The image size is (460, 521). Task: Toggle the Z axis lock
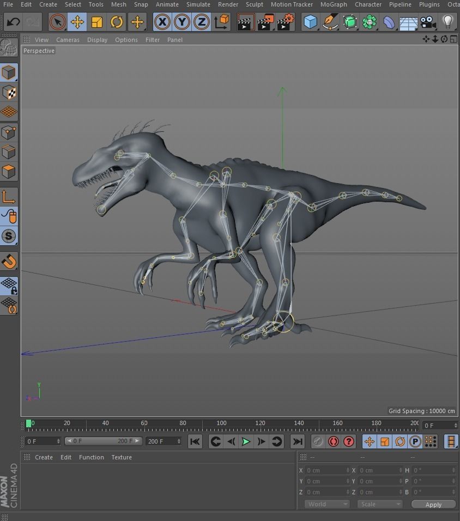click(x=202, y=22)
